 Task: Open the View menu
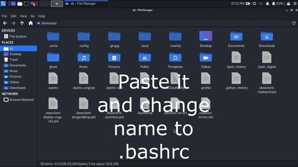click(23, 16)
